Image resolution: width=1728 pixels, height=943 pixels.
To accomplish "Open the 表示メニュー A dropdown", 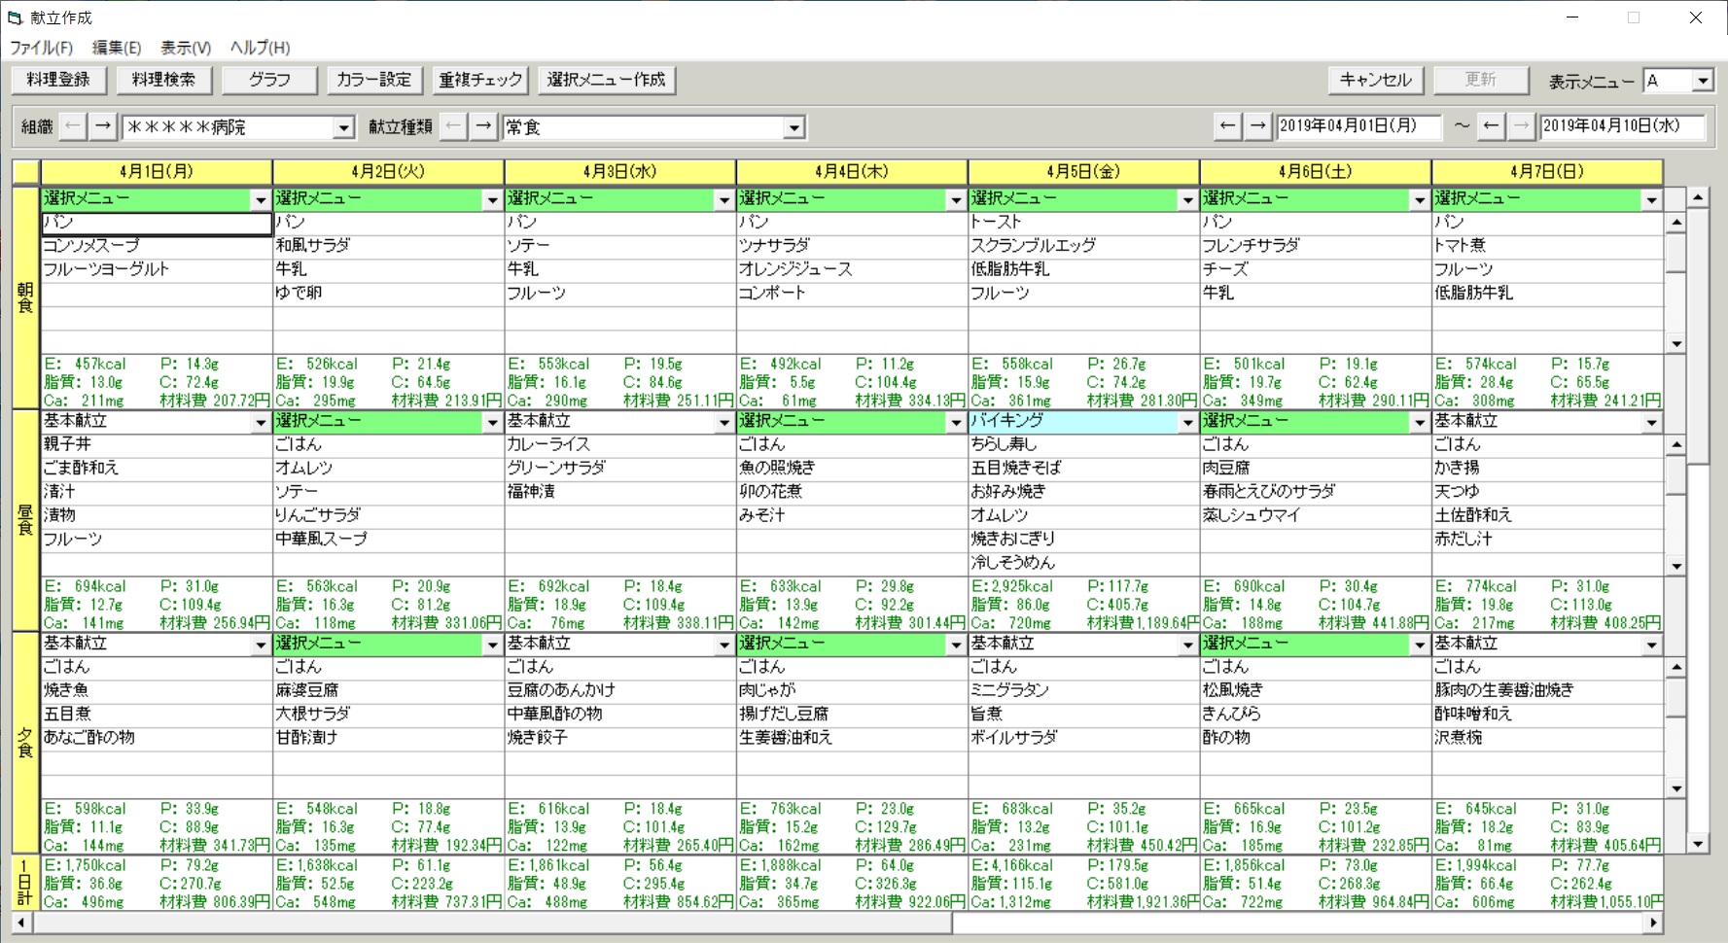I will [x=1703, y=81].
